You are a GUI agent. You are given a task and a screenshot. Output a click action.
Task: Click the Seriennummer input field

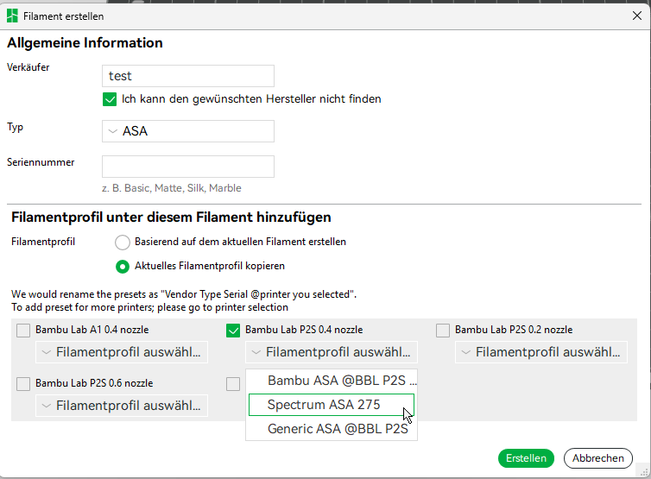click(187, 167)
